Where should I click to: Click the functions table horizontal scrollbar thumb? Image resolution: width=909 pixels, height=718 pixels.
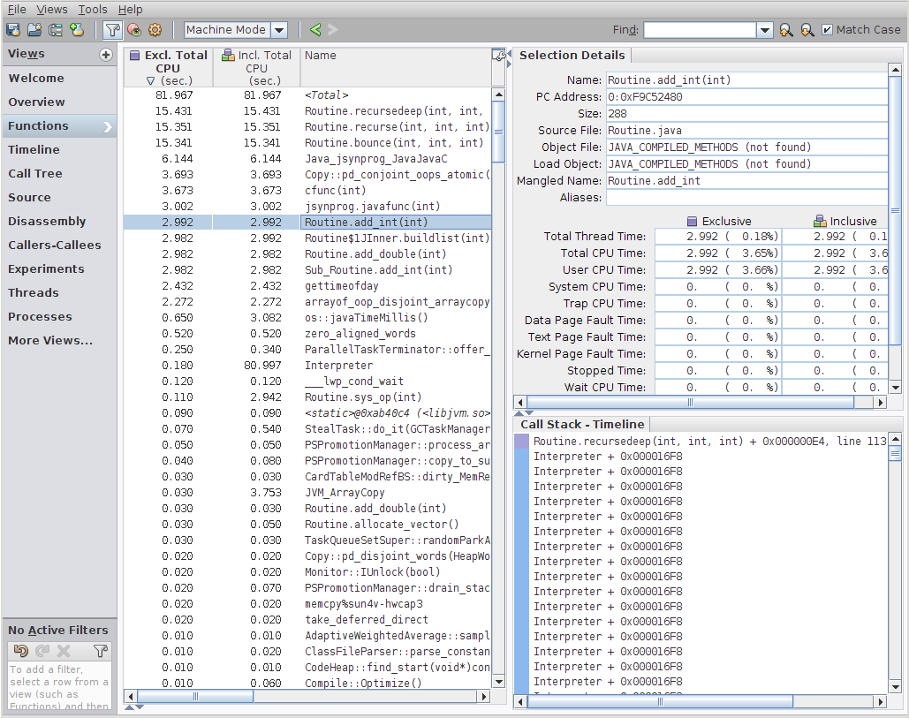[x=195, y=696]
